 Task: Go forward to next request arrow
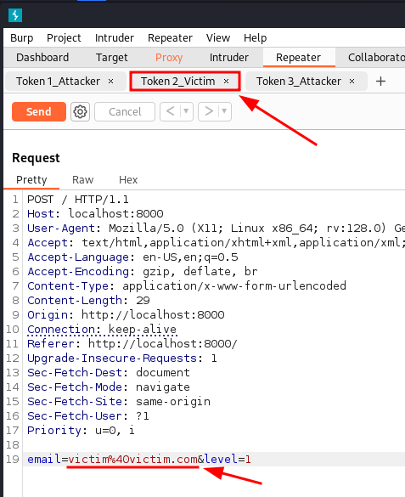[209, 111]
